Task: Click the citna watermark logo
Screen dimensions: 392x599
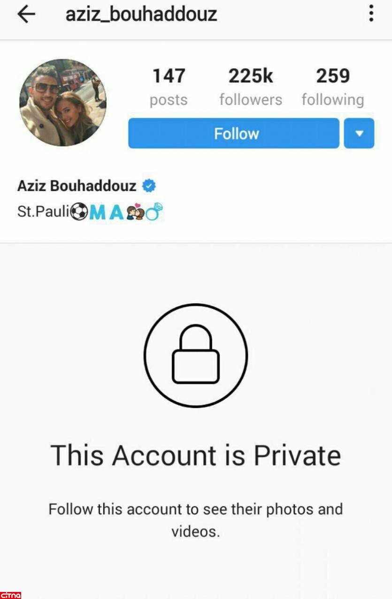Action: (10, 595)
